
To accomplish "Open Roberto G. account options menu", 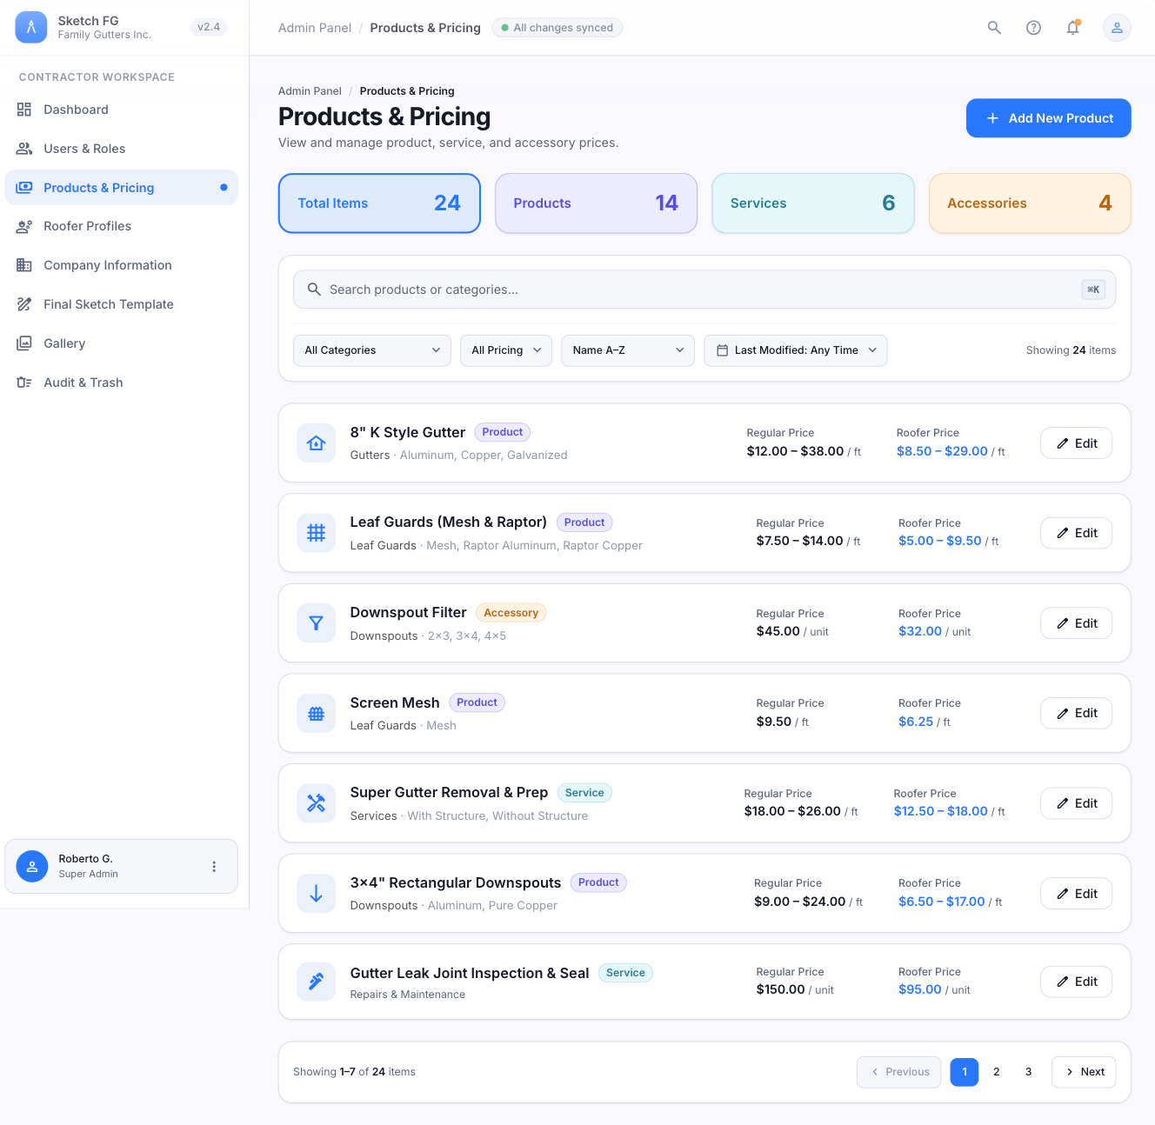I will (214, 867).
